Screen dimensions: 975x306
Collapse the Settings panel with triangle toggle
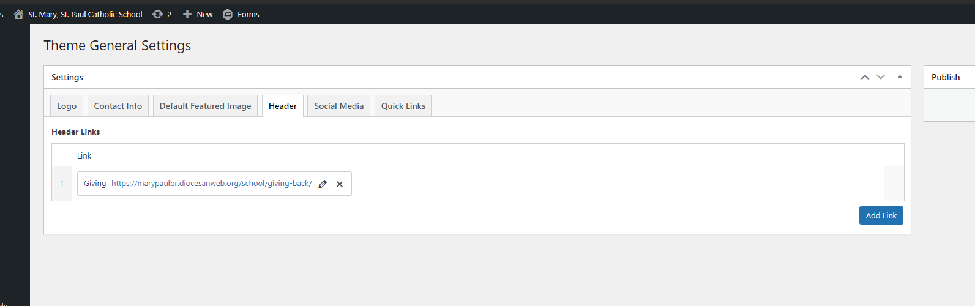point(900,77)
